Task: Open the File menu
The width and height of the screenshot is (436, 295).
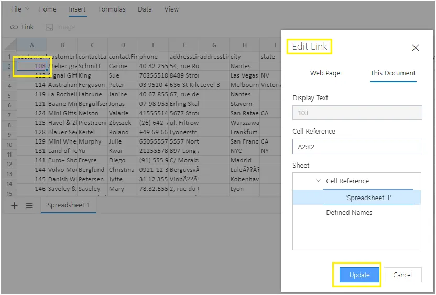Action: click(16, 9)
